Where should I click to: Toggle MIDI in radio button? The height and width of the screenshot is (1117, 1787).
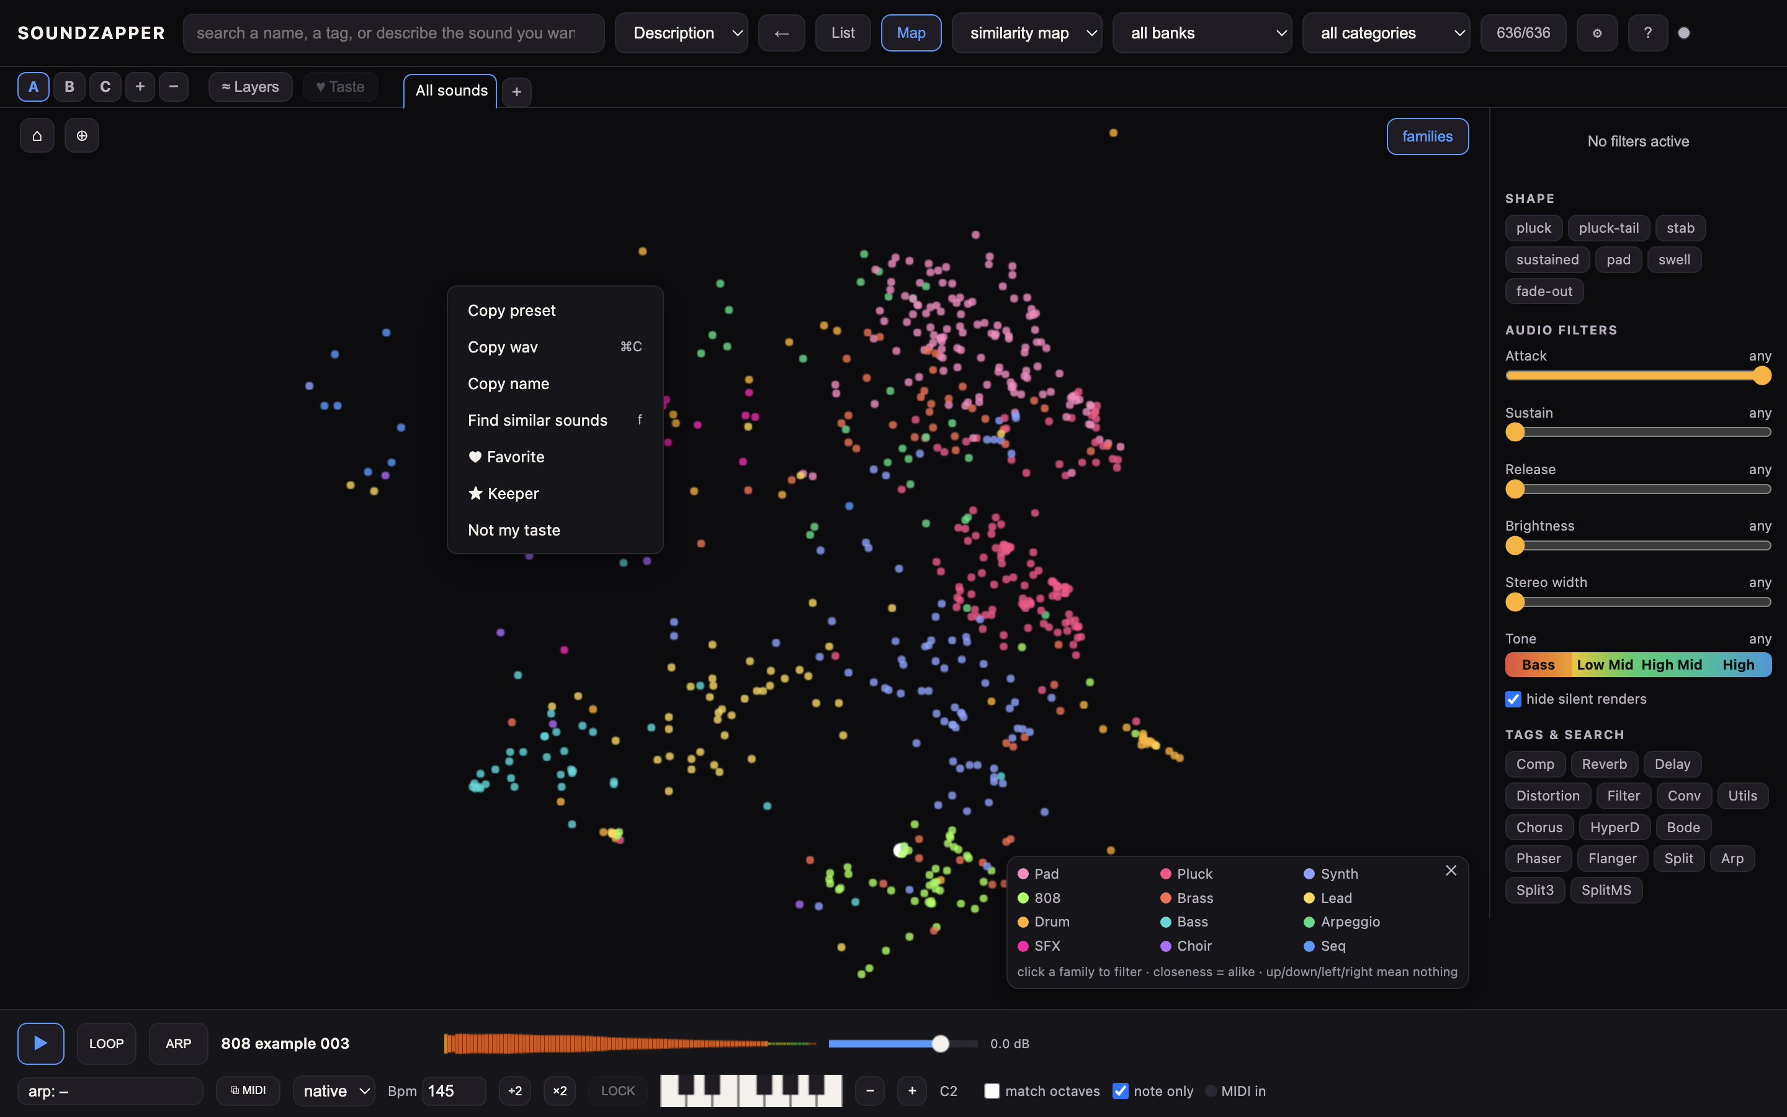1211,1091
